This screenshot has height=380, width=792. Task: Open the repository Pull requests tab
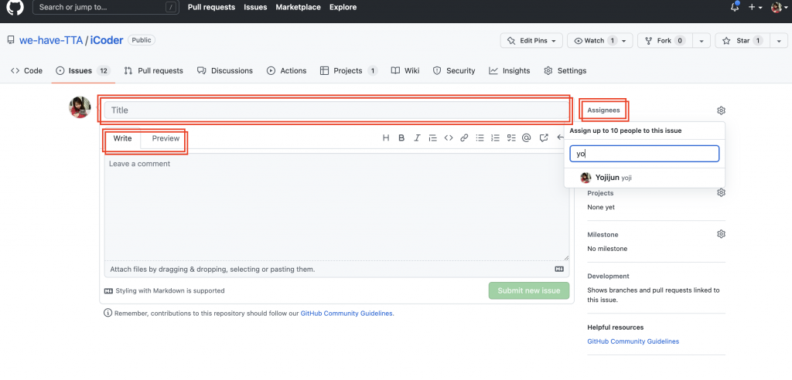click(x=154, y=70)
